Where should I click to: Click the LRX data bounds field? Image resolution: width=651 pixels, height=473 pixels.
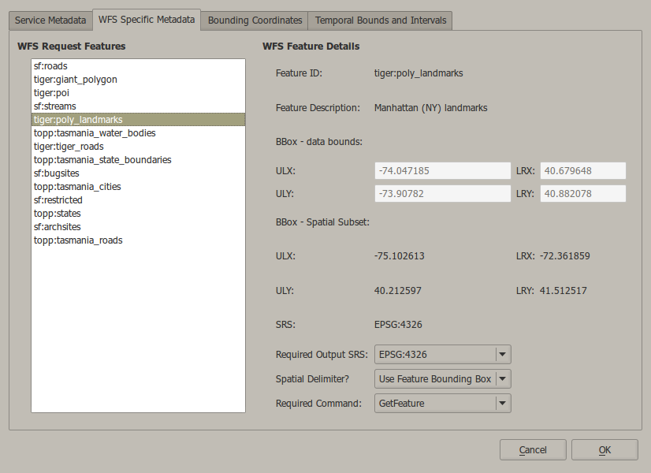coord(582,171)
